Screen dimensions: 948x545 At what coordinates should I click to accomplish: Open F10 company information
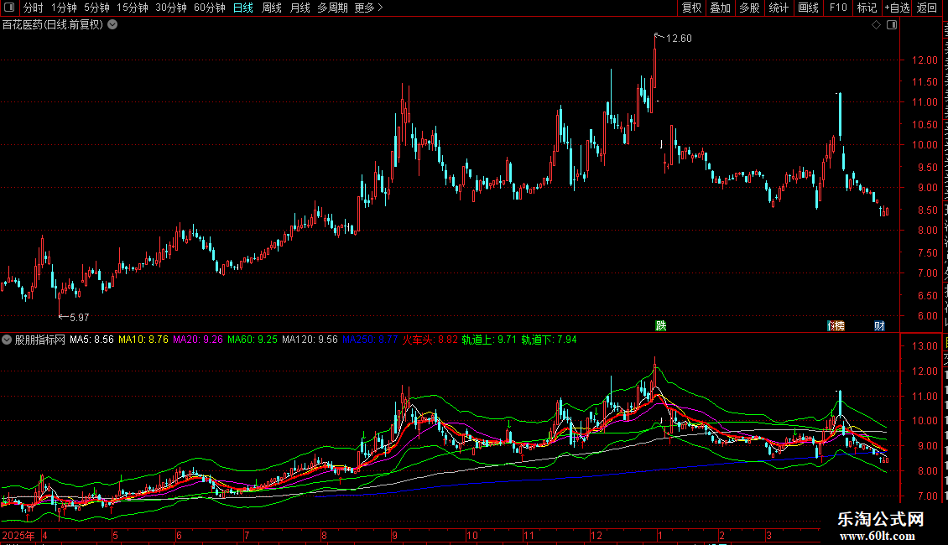(x=838, y=8)
